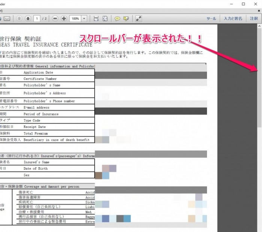Minimize the Reader window
The height and width of the screenshot is (232, 262).
point(231,4)
